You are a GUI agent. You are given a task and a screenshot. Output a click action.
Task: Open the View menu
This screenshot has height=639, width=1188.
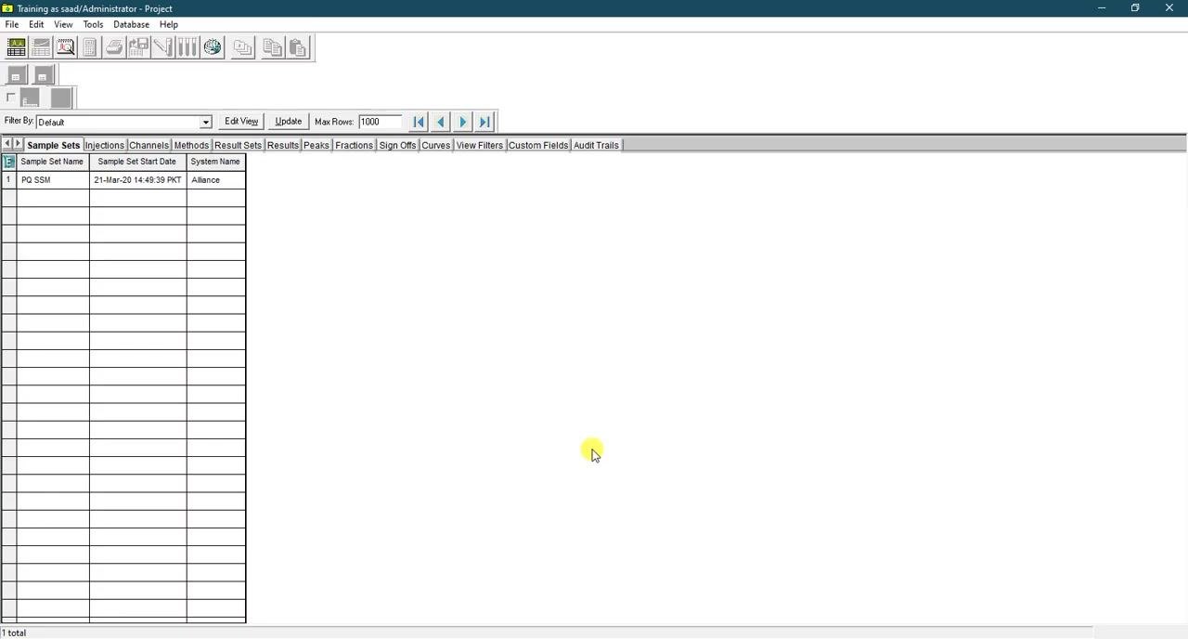63,24
